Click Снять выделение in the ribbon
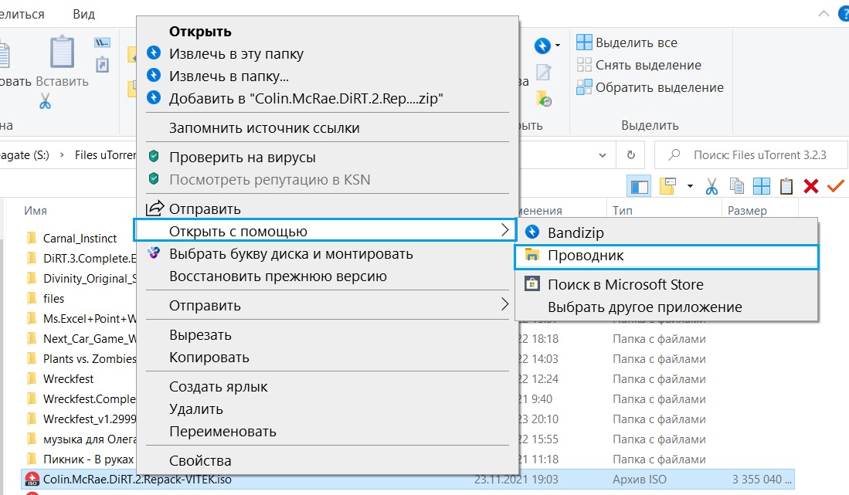The width and height of the screenshot is (849, 495). 638,65
